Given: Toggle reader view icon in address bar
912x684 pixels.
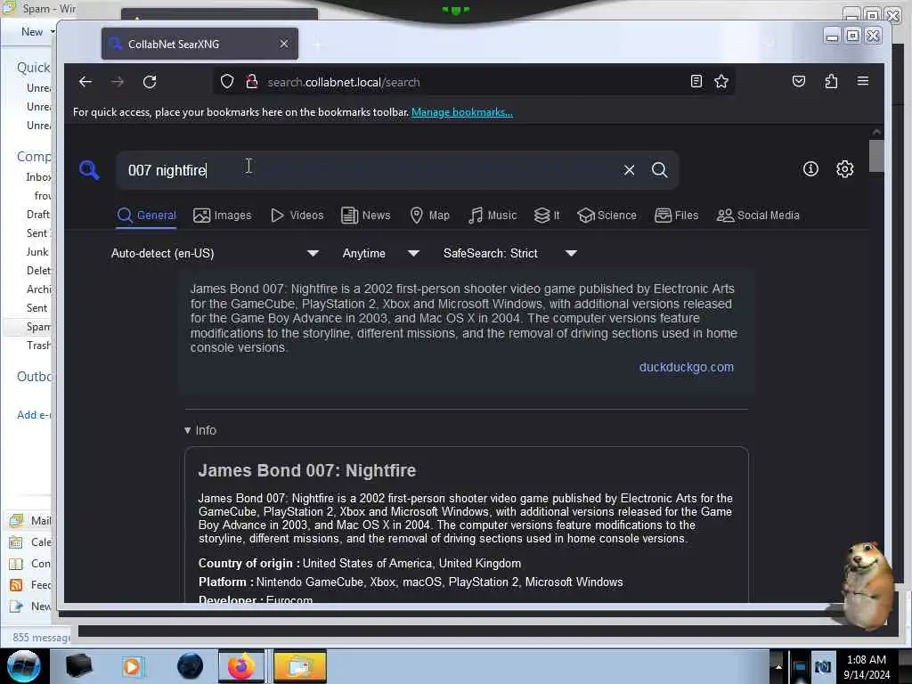Looking at the screenshot, I should [x=696, y=81].
